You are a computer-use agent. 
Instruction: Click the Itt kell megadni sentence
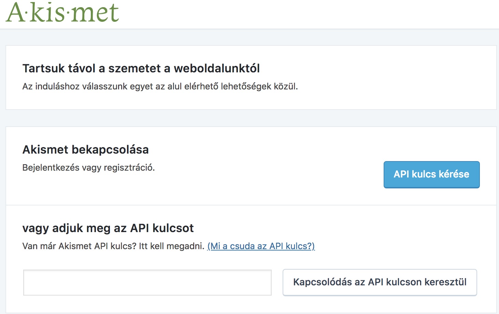point(172,246)
